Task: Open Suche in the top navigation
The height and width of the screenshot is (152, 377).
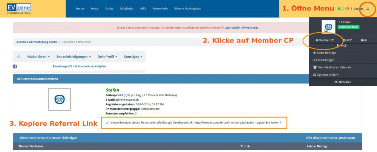Action: [x=109, y=9]
